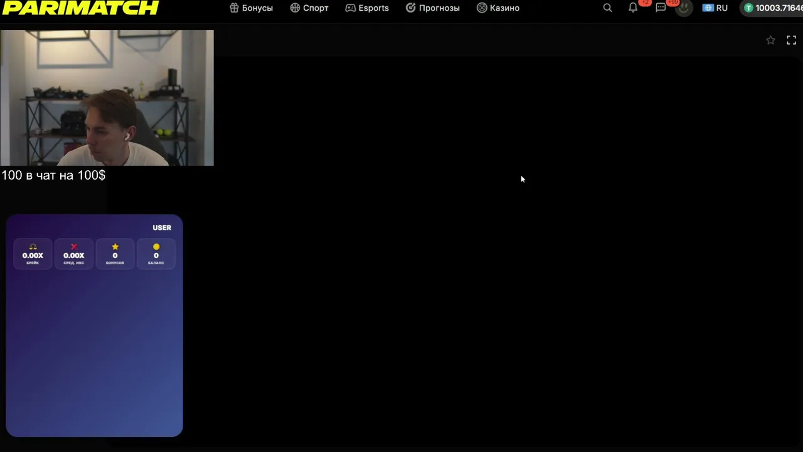Click the streamer webcam video

coord(107,98)
